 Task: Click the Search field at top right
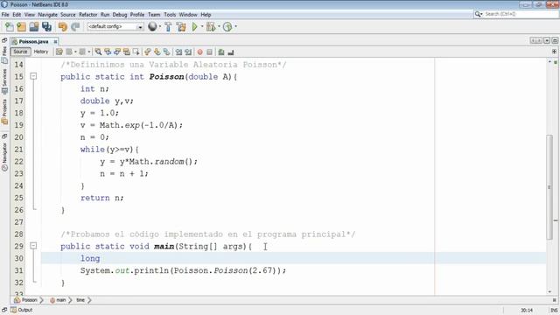pos(516,14)
